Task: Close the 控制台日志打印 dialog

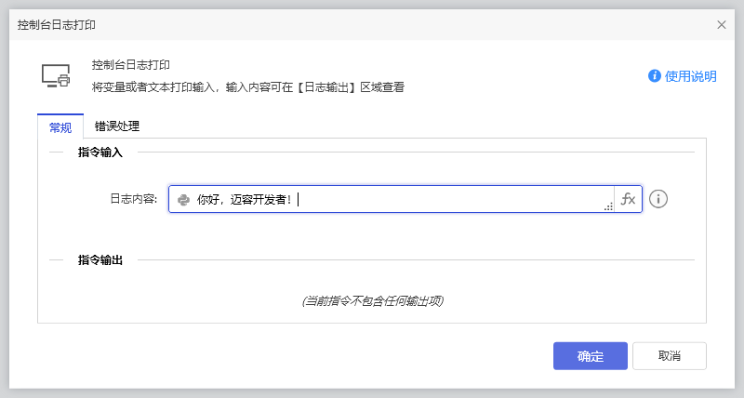Action: pos(722,25)
